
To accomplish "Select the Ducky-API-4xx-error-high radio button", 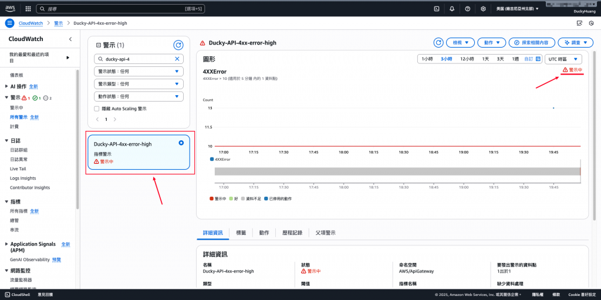I will tap(181, 143).
